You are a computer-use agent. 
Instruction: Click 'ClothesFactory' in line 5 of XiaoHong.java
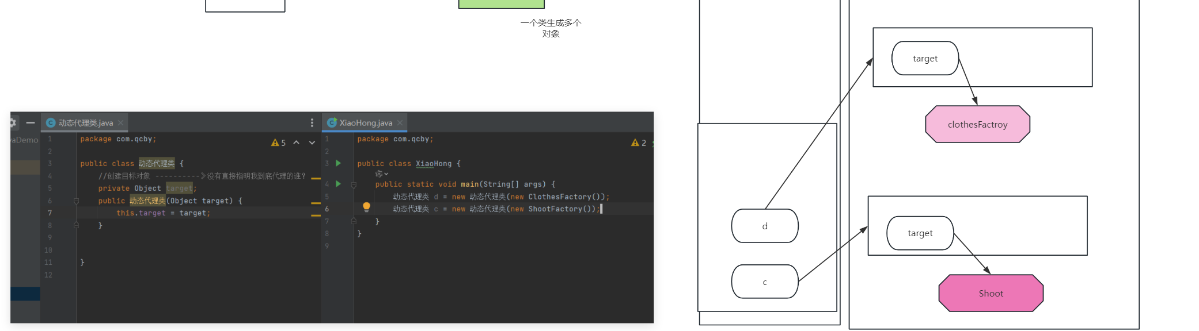click(560, 197)
